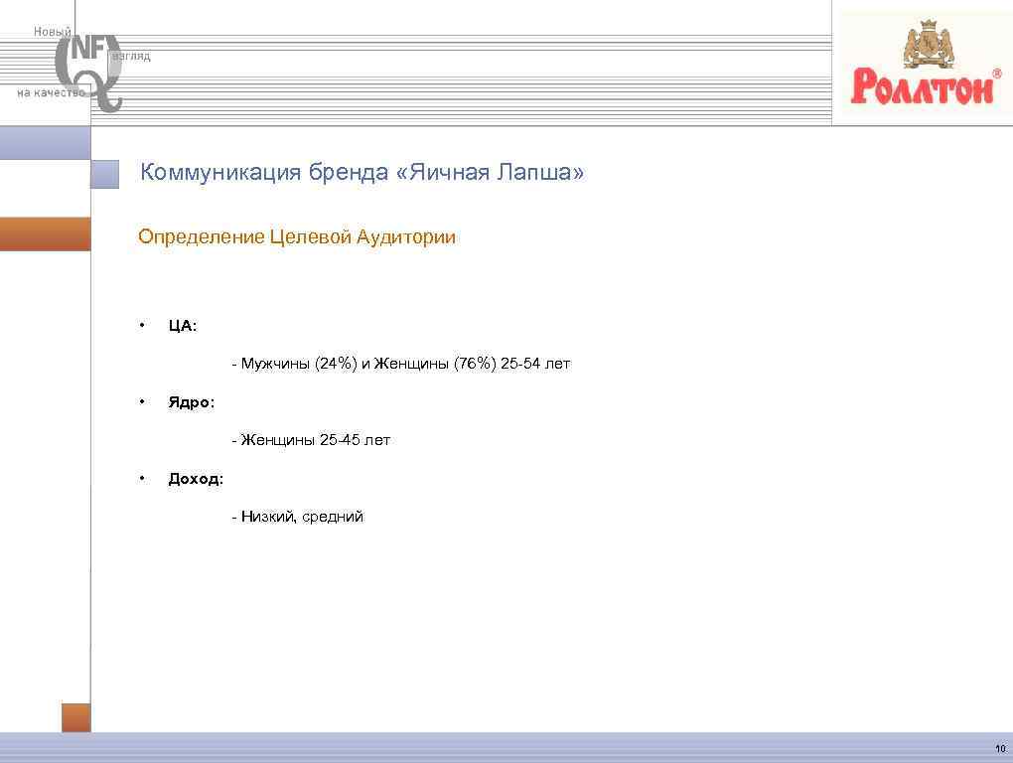Viewport: 1013px width, 763px height.
Task: Select the title 'Коммуникация бренда «Яичная Лапша»'
Action: (362, 172)
